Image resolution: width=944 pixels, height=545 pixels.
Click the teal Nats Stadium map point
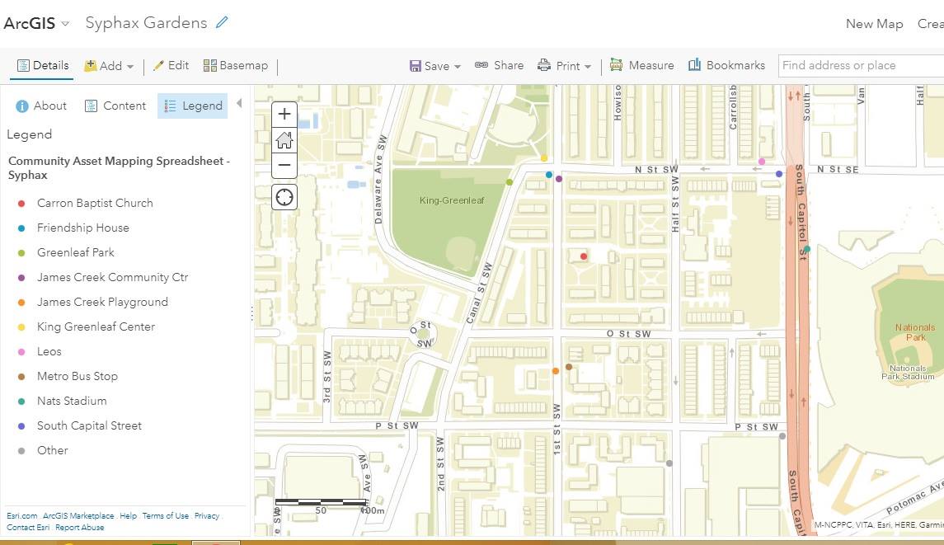(807, 249)
